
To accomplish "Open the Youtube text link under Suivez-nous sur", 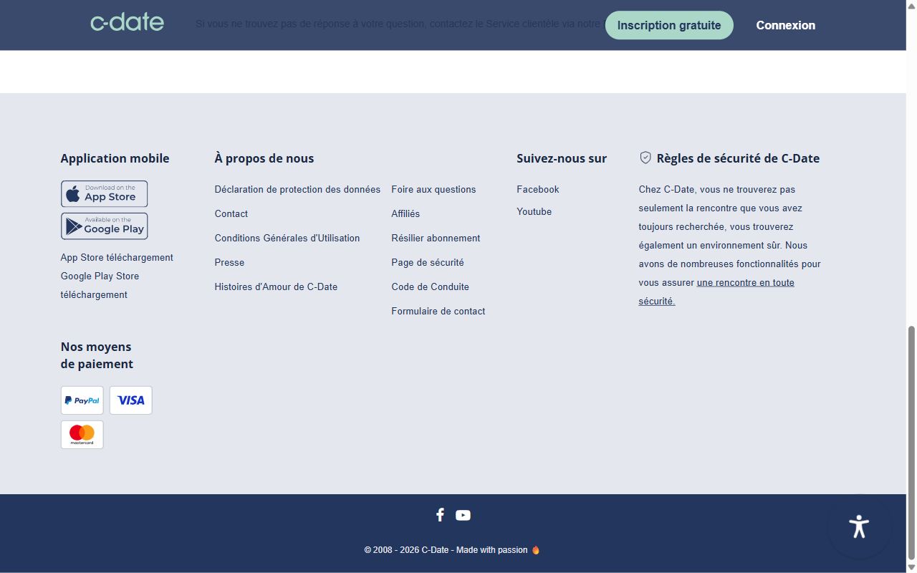I will [x=534, y=211].
